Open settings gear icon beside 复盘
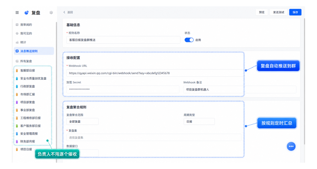 [x=51, y=13]
